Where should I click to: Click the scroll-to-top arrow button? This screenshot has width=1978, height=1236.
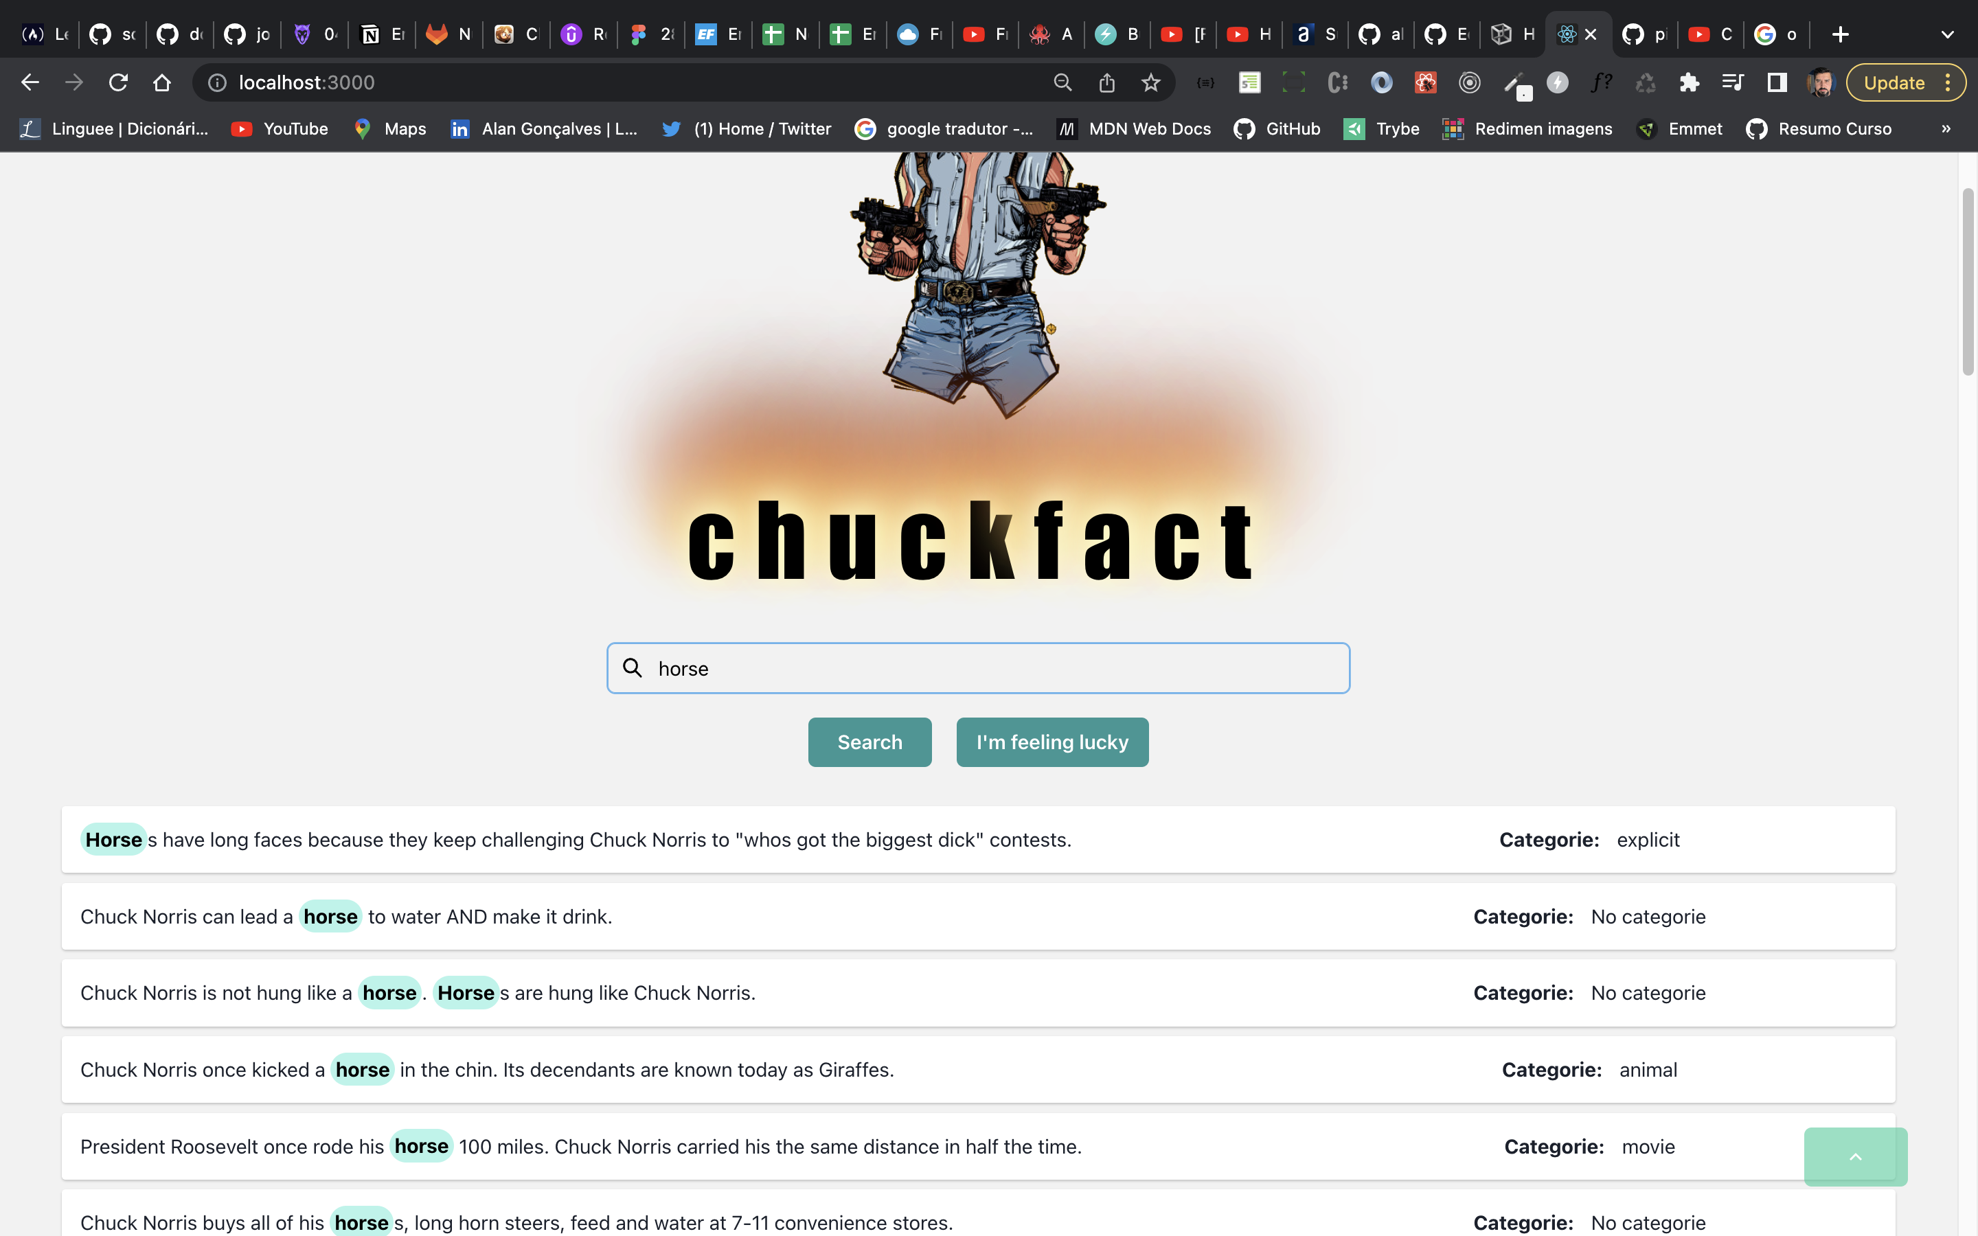[1855, 1157]
